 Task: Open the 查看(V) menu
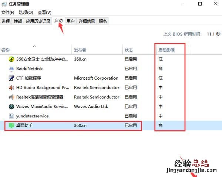(x=44, y=12)
